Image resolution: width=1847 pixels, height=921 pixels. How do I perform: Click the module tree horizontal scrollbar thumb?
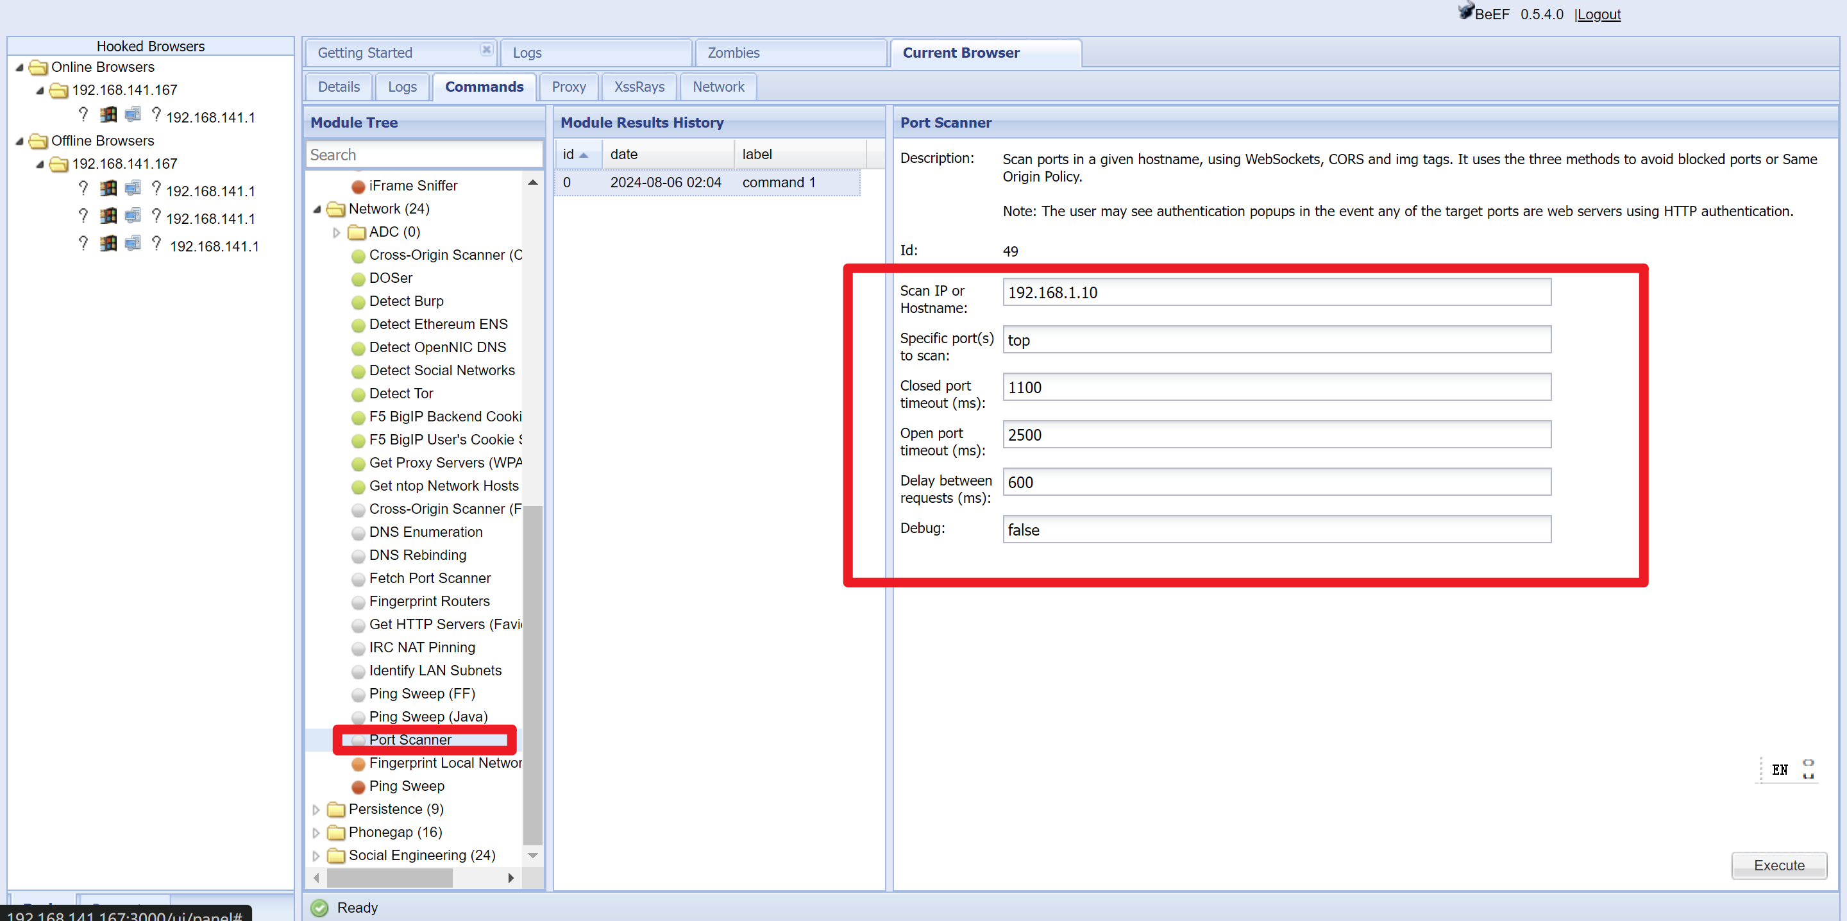389,879
